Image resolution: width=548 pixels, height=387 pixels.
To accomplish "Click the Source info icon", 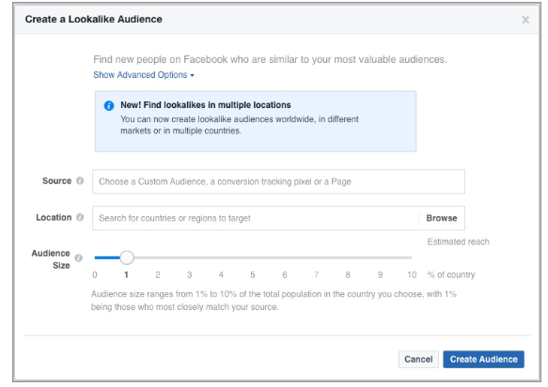I will click(80, 180).
